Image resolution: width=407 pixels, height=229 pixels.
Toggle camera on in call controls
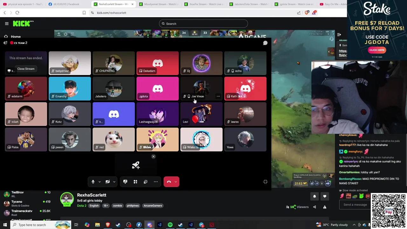[107, 182]
